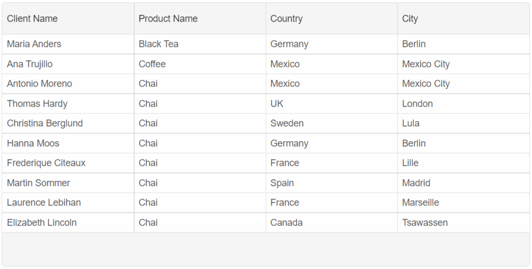Sort by the Client Name column header
The width and height of the screenshot is (532, 269).
(x=32, y=18)
